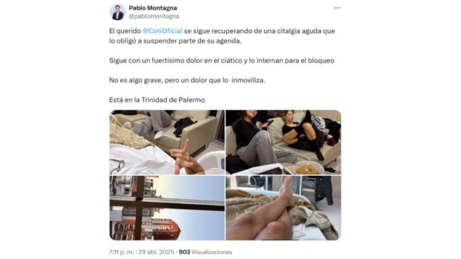461x259 pixels.
Task: Open the photo with the peace-sign hand
Action: pos(167,142)
